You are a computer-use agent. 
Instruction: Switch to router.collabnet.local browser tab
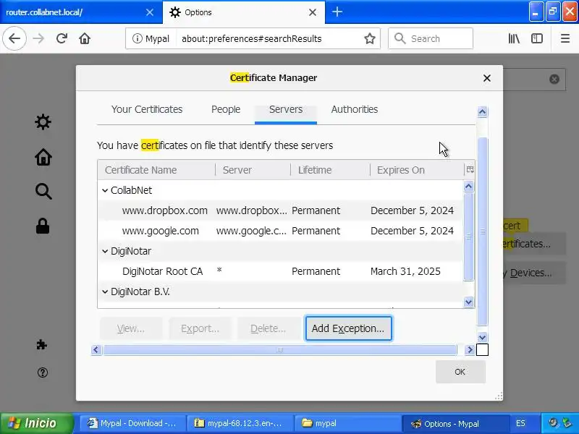(x=81, y=12)
